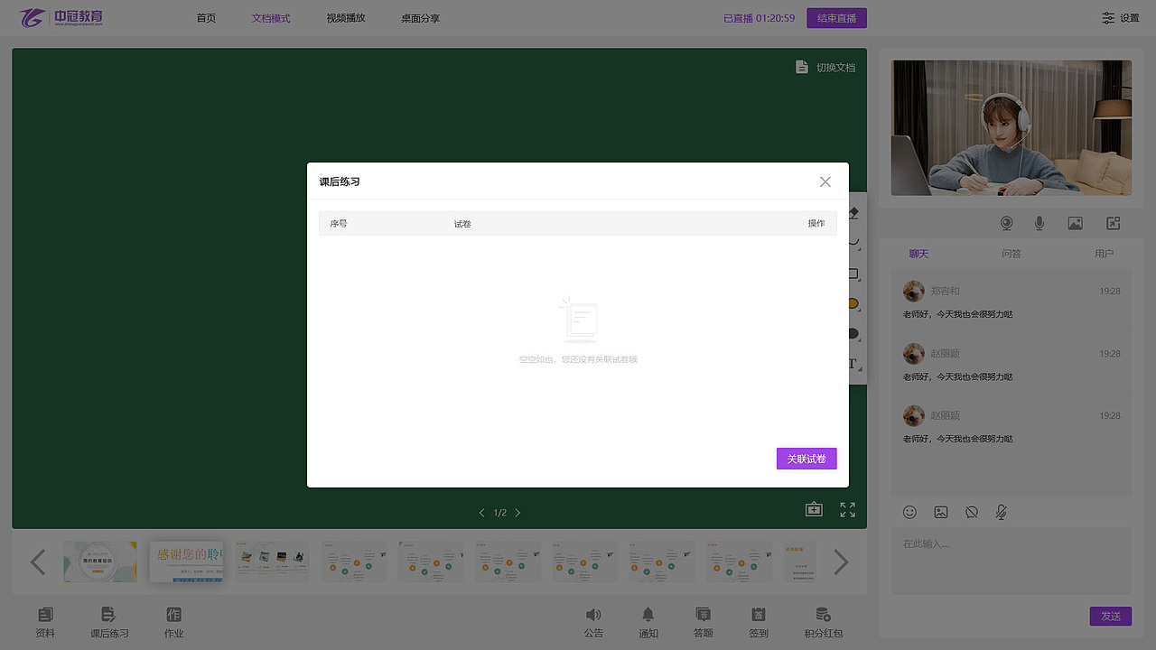Open the emoji picker in chat
The height and width of the screenshot is (650, 1156).
point(909,512)
